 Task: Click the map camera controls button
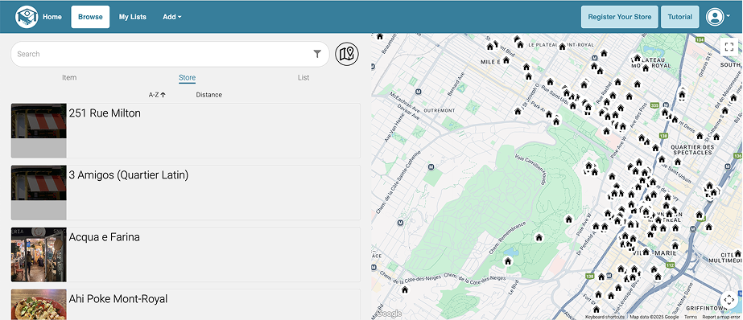729,300
